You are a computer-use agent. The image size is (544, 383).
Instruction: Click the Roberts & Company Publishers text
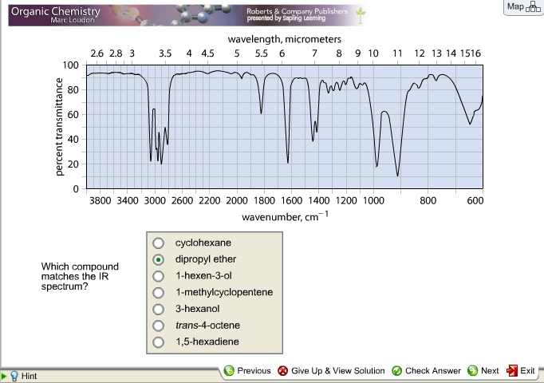(x=297, y=11)
